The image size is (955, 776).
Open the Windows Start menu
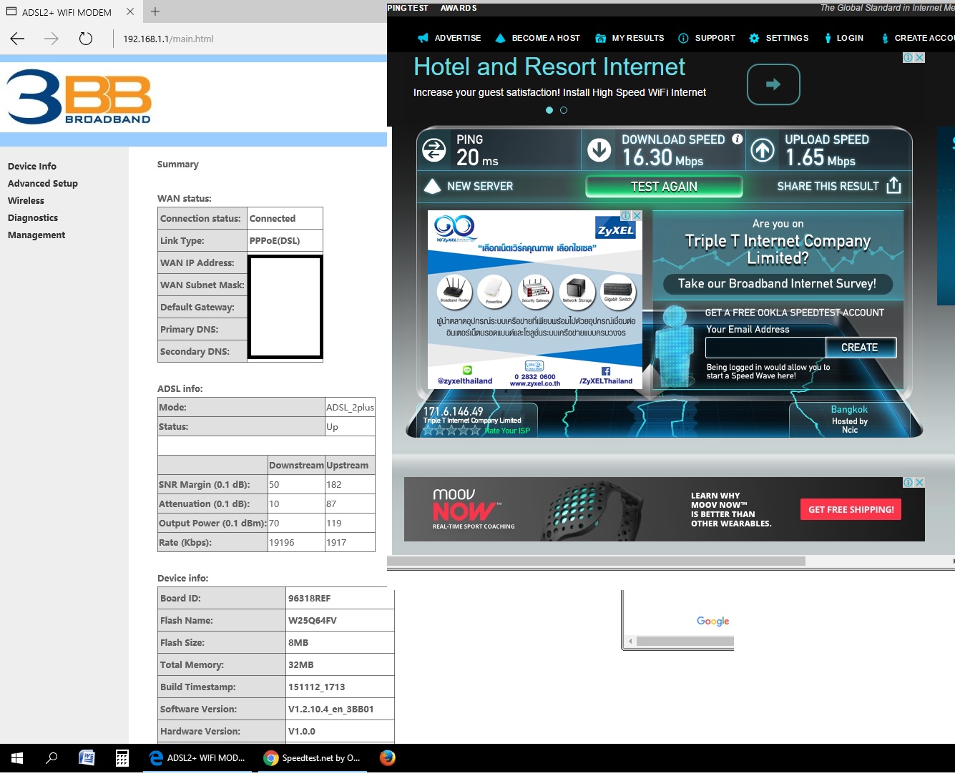(17, 758)
